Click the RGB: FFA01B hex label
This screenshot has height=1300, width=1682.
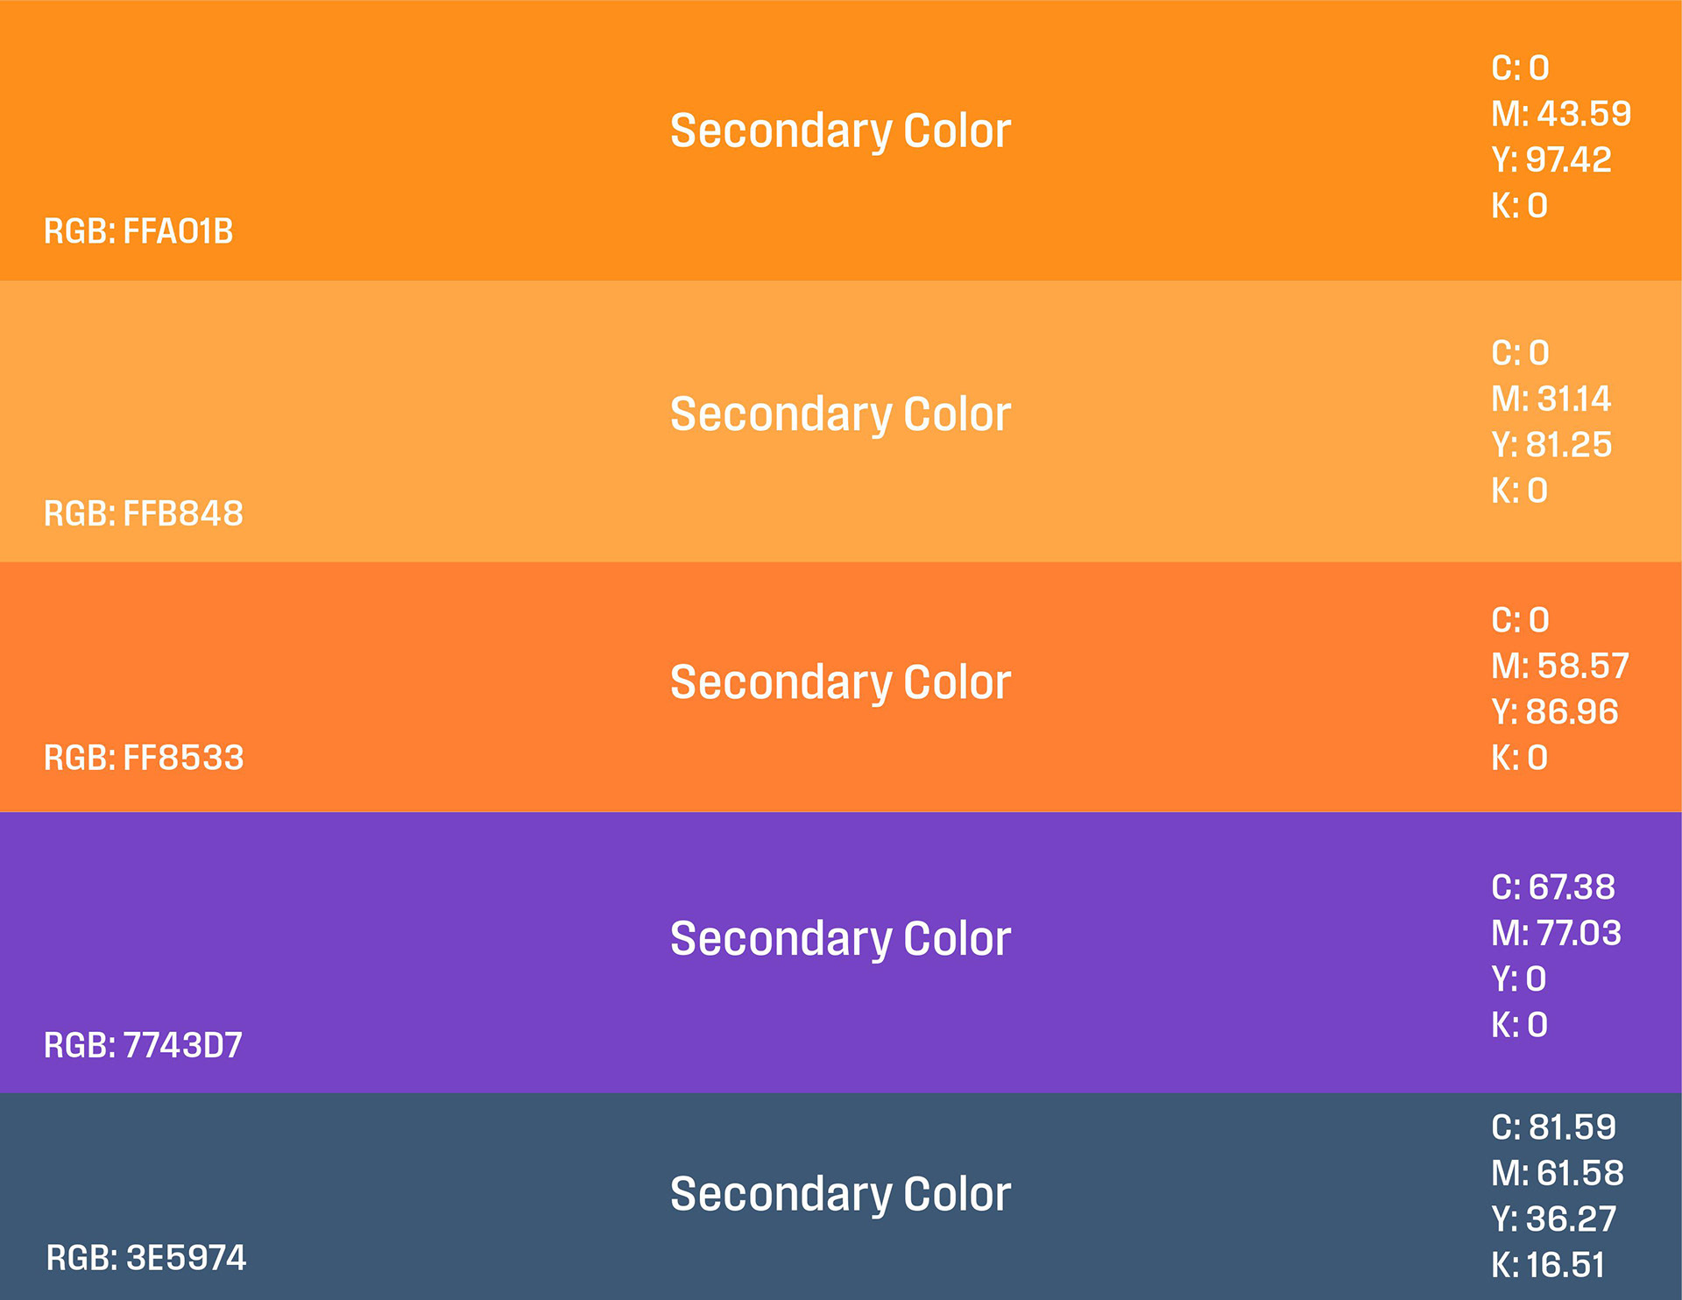tap(138, 231)
